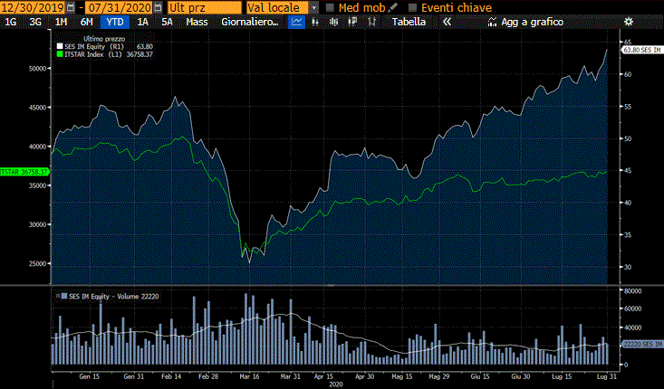The image size is (664, 389).
Task: Click the 22220 SES IM volume label
Action: tap(642, 345)
